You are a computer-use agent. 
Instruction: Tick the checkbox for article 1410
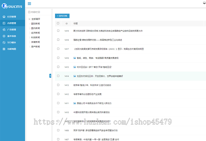(58, 112)
